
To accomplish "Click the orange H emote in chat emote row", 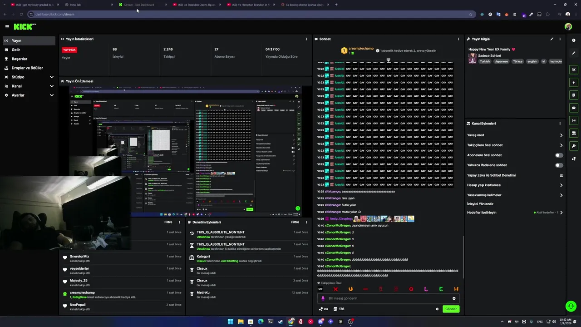I will (456, 289).
